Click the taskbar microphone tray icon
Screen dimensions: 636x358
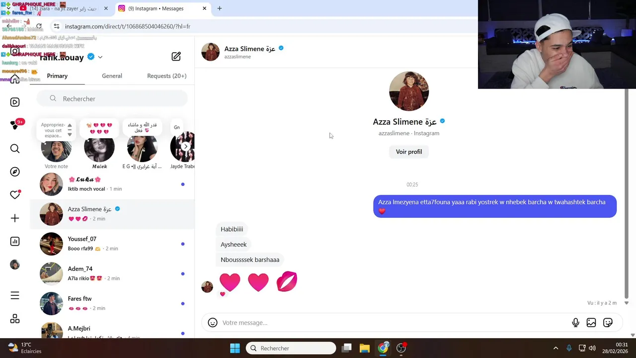569,348
